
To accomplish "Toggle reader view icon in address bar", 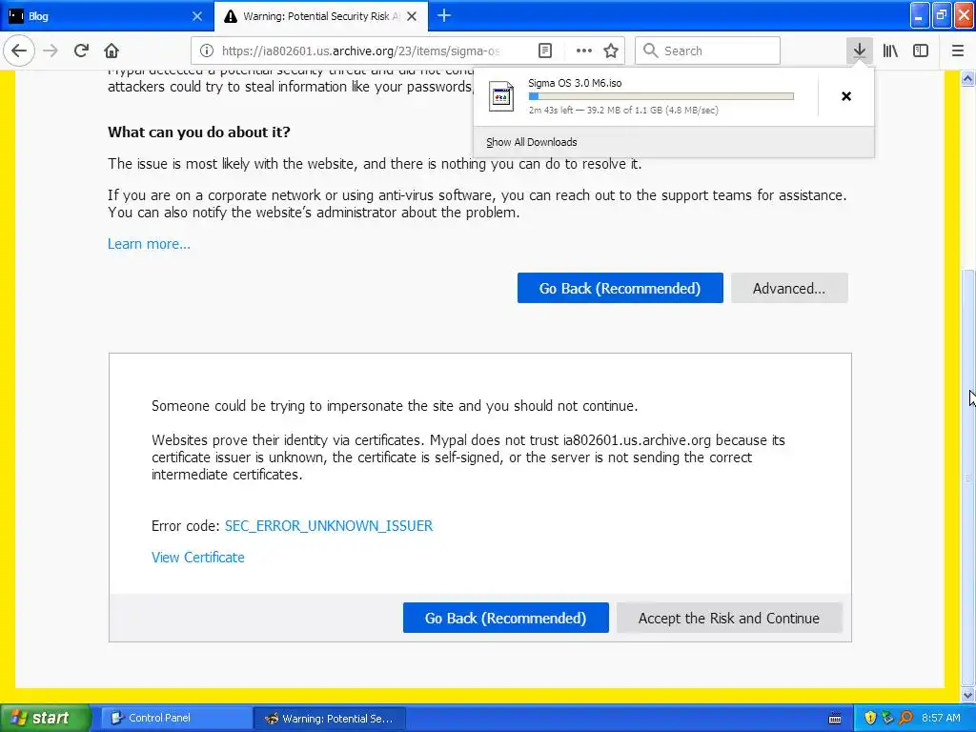I will (544, 51).
